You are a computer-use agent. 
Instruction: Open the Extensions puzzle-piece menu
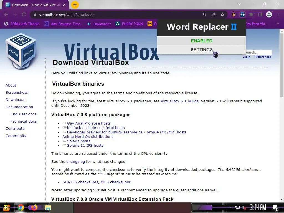pyautogui.click(x=251, y=14)
